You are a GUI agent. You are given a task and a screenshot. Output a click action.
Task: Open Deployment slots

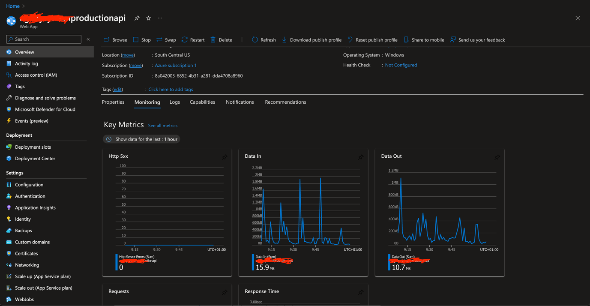point(33,147)
